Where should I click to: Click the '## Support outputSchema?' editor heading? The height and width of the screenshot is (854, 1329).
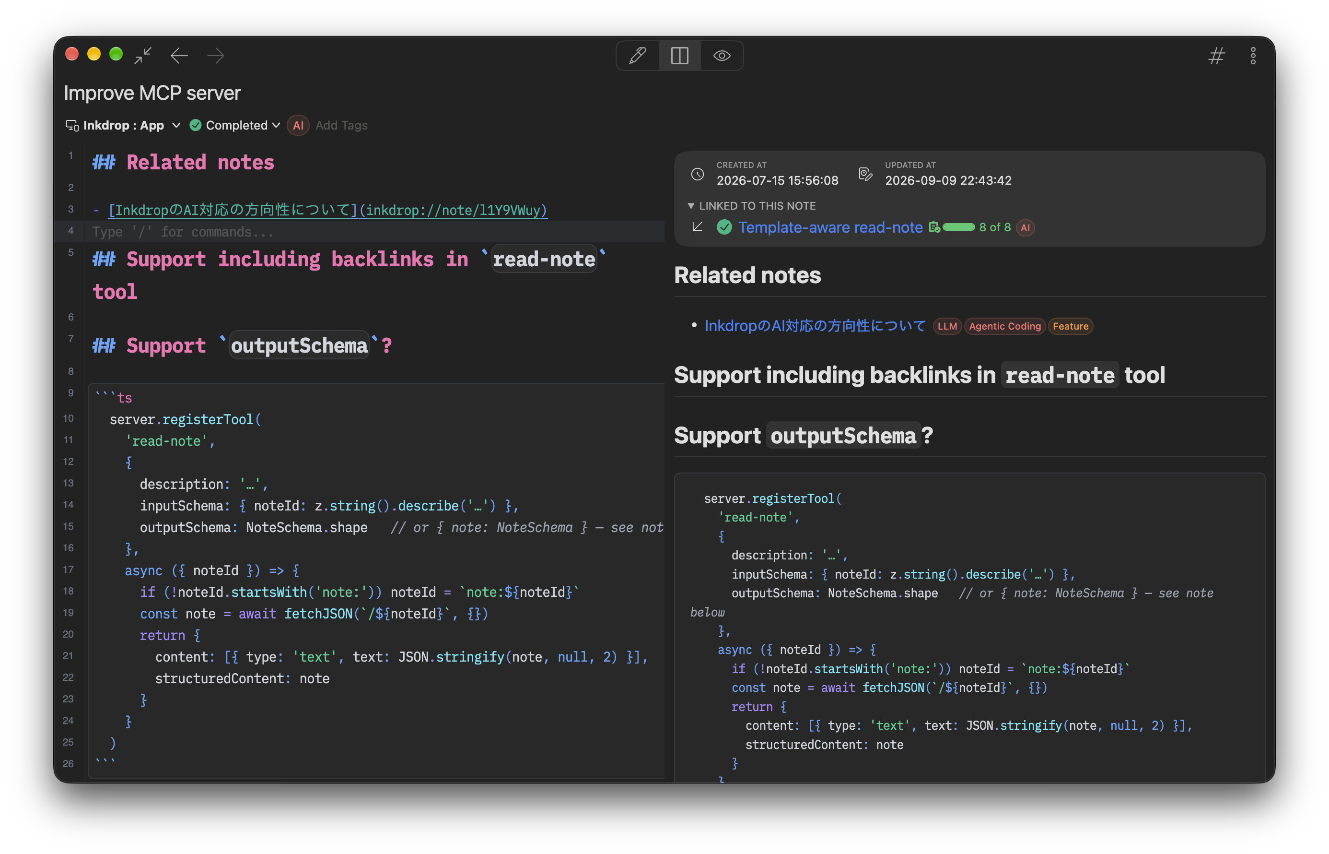coord(242,345)
